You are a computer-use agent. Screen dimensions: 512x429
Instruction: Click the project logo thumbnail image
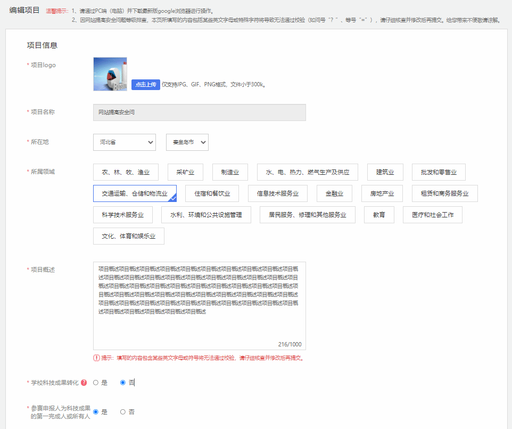[x=110, y=74]
